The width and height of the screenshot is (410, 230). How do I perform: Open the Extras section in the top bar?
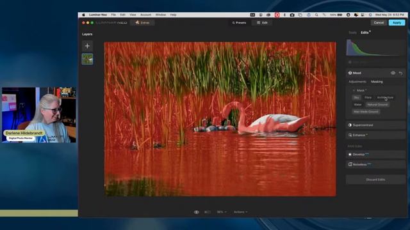point(142,23)
